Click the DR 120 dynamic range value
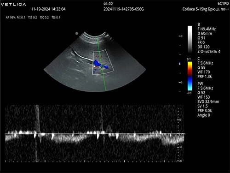The image size is (230, 173). 203,47
